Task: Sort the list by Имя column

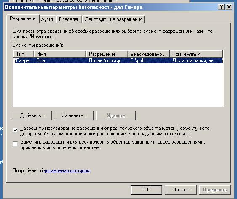Action: 60,54
